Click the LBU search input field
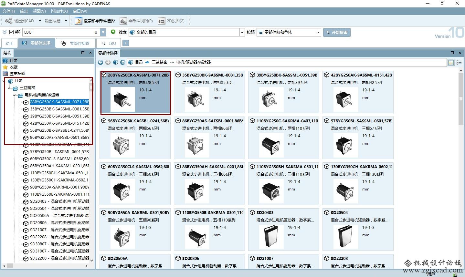This screenshot has width=465, height=277. (58, 32)
